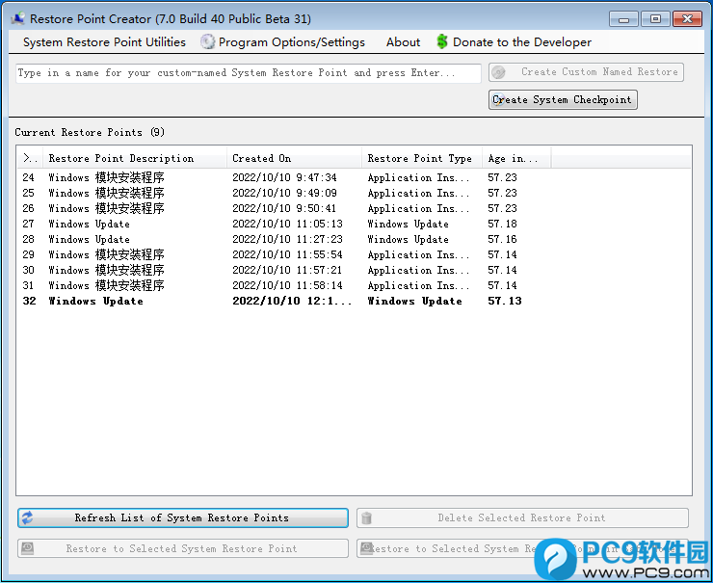Click the disc icon on Create Custom Named Restore
Image resolution: width=713 pixels, height=583 pixels.
click(x=499, y=72)
